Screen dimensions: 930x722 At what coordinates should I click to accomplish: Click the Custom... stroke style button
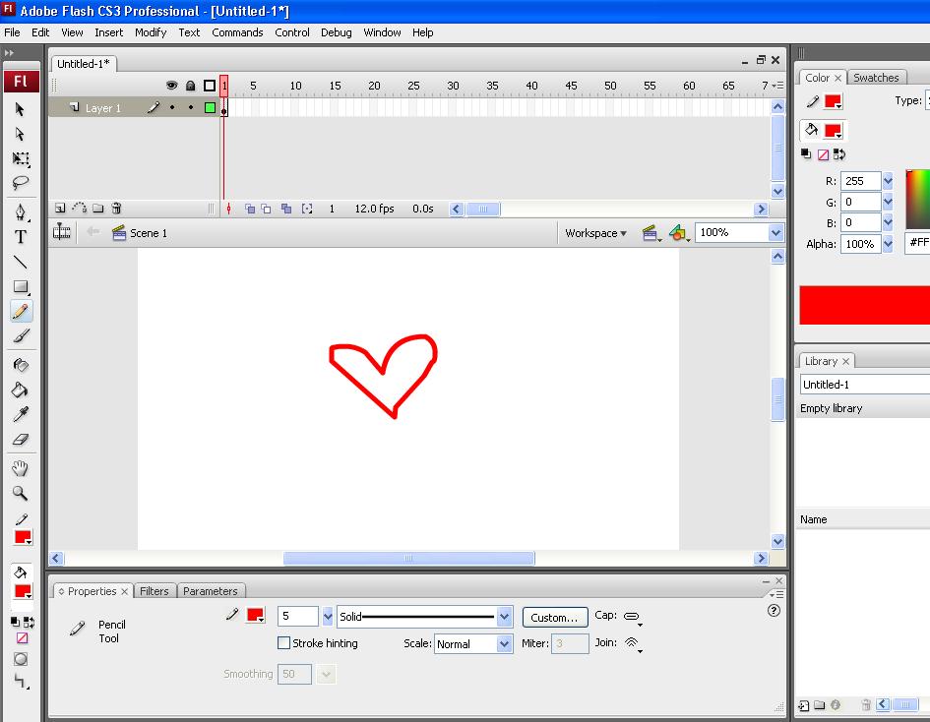click(554, 617)
